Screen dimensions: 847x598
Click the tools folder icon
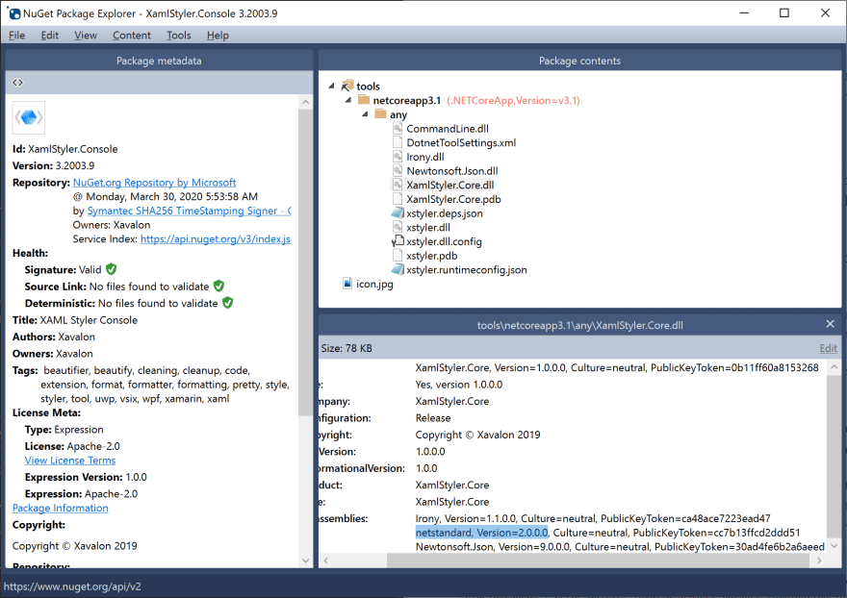click(346, 86)
